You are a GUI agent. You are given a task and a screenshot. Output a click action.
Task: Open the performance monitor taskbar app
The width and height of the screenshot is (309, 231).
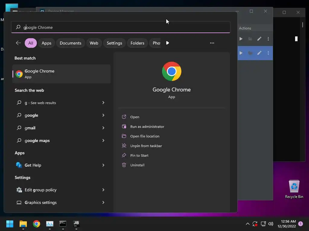[50, 224]
